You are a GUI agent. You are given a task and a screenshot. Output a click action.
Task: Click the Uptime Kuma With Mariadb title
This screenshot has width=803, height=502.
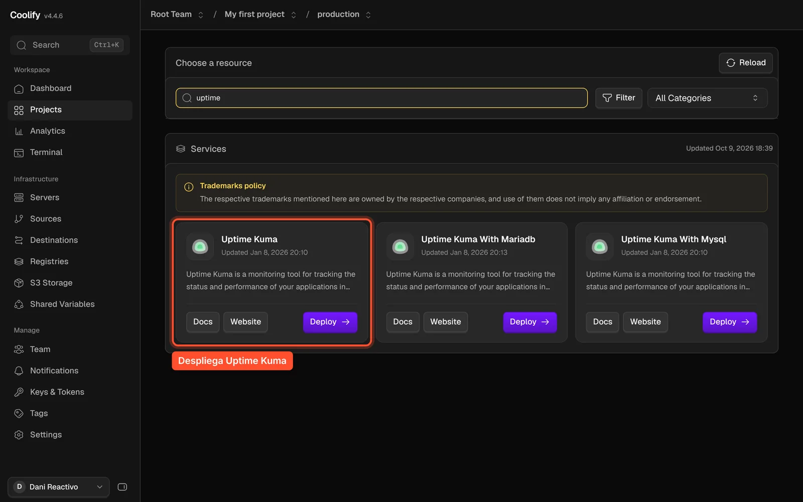(478, 239)
